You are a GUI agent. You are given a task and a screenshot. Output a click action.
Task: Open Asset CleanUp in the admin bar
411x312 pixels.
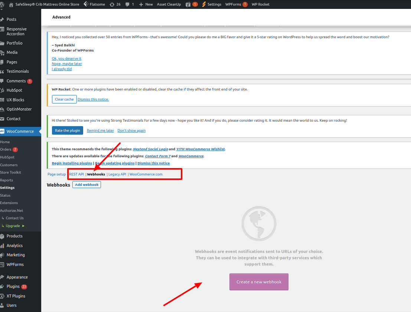pyautogui.click(x=169, y=4)
